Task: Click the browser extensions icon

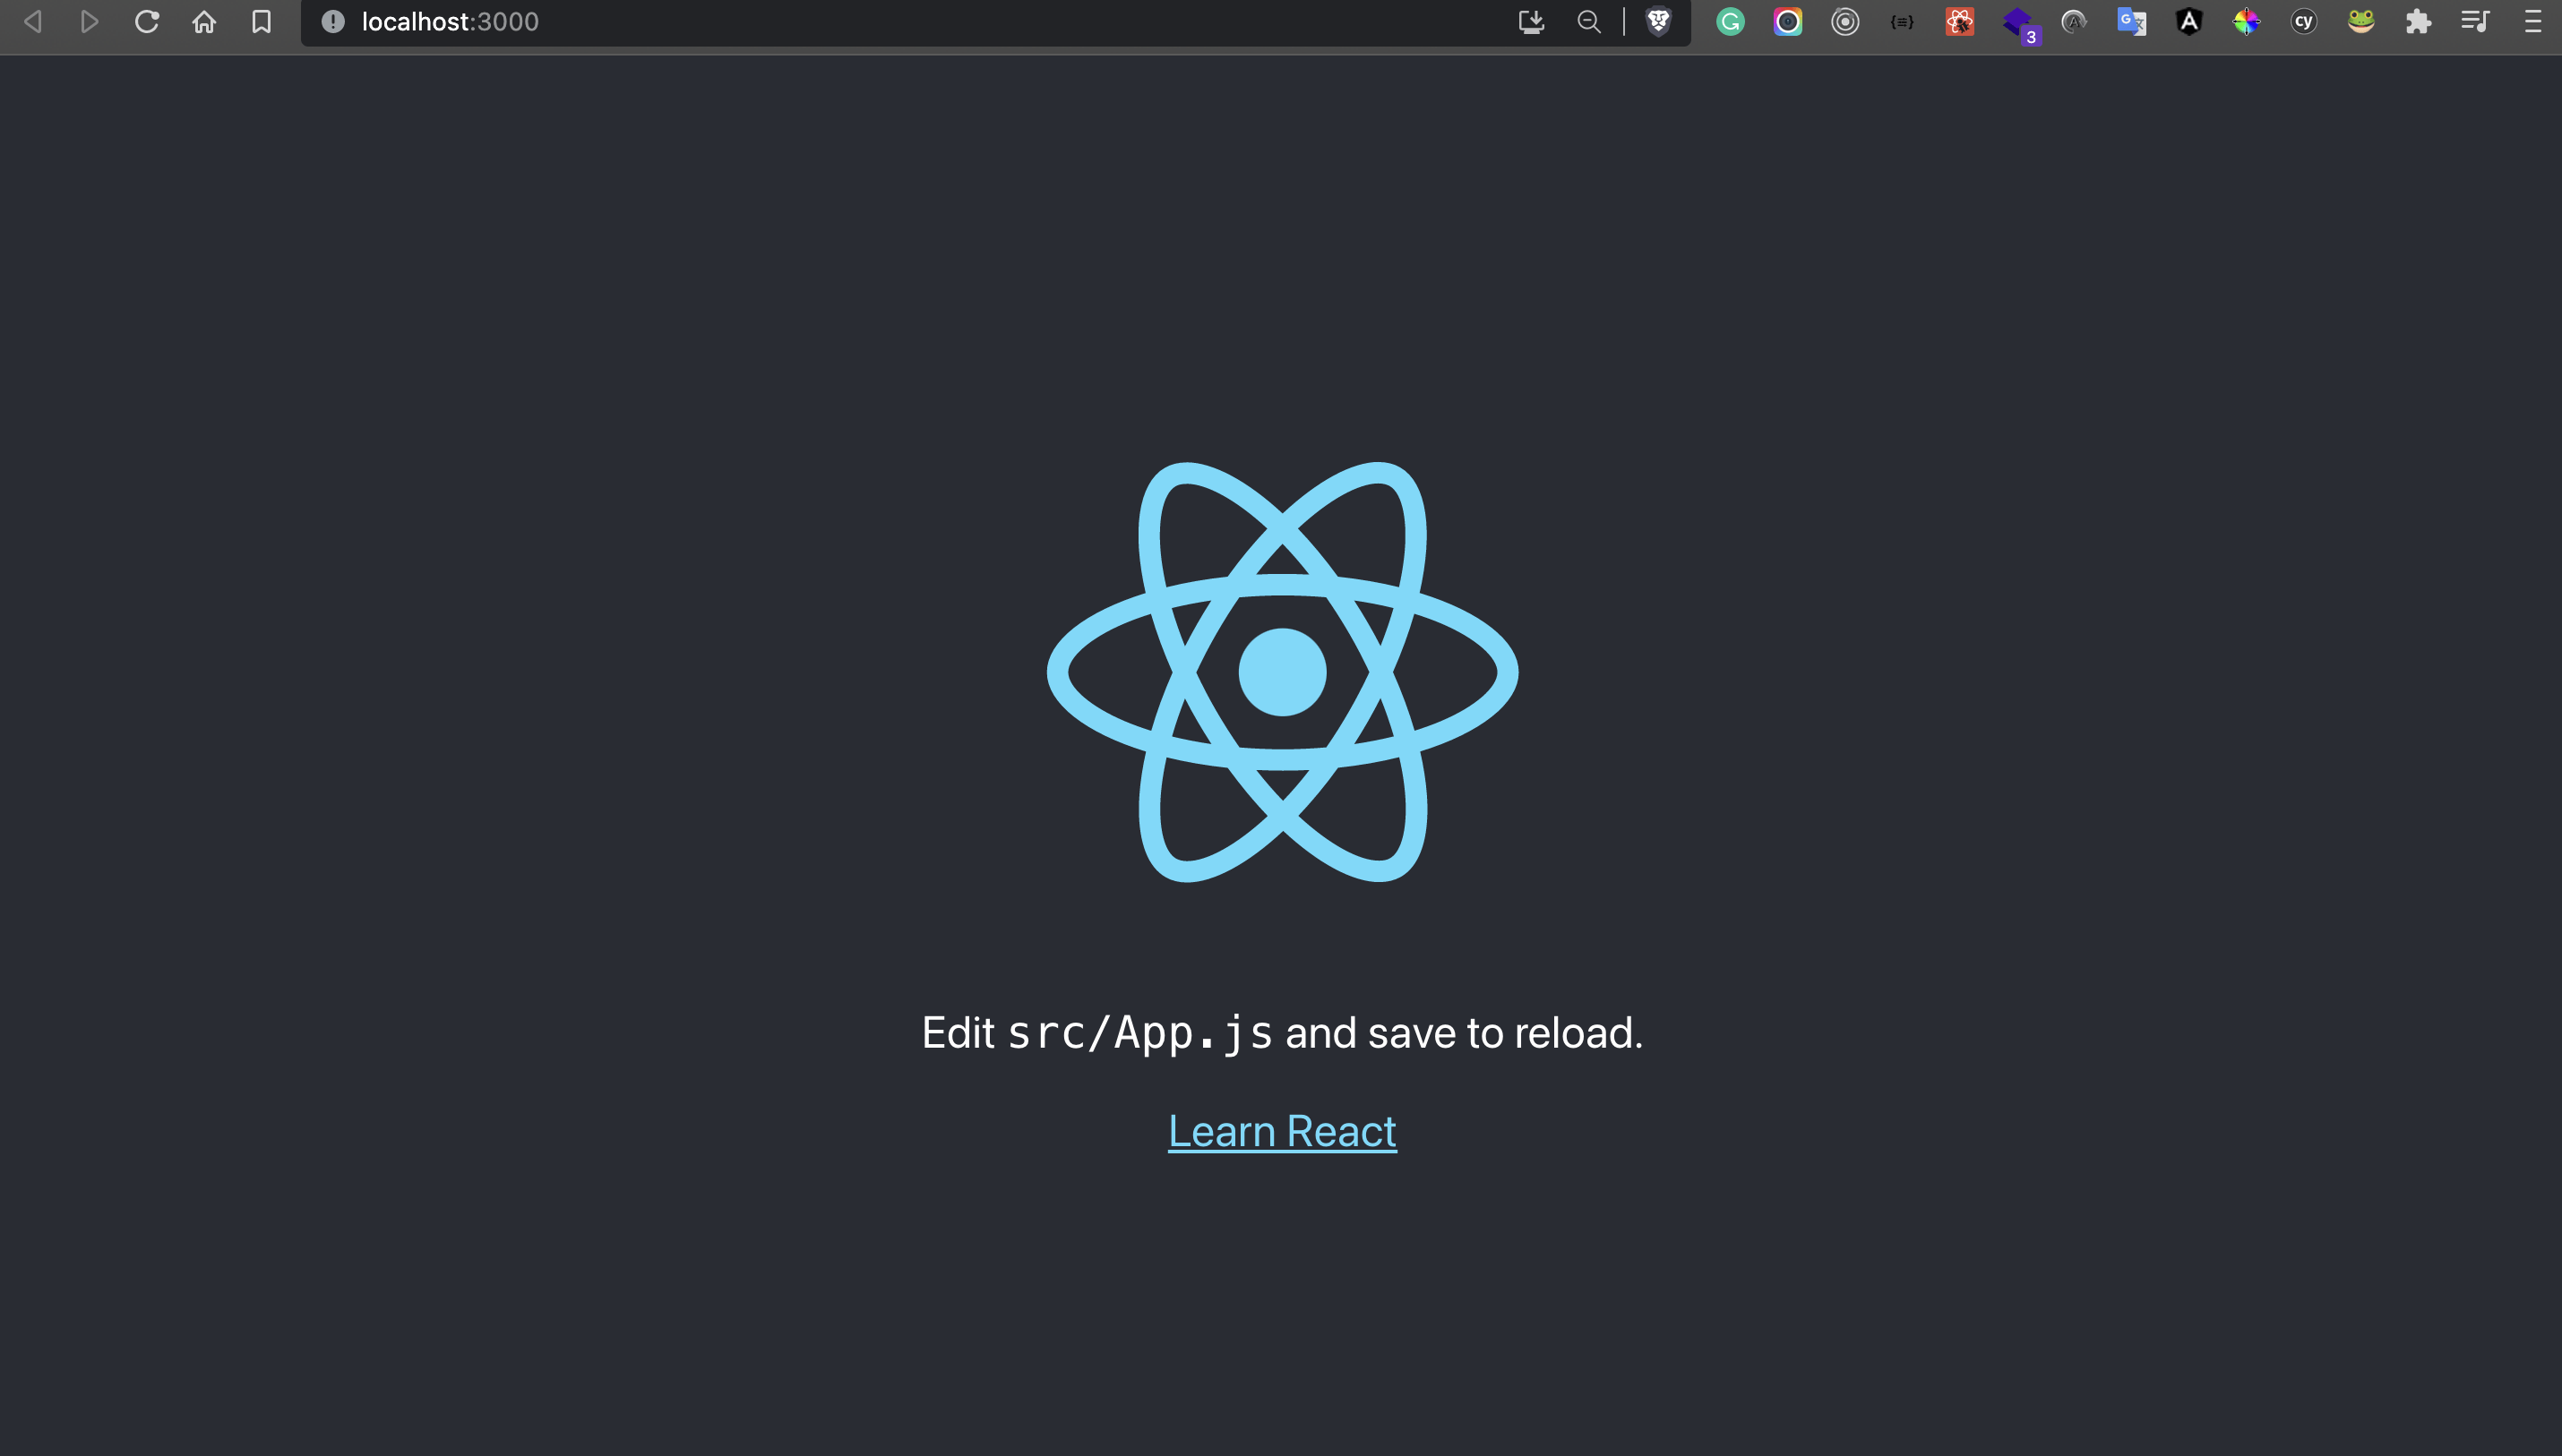Action: coord(2418,21)
